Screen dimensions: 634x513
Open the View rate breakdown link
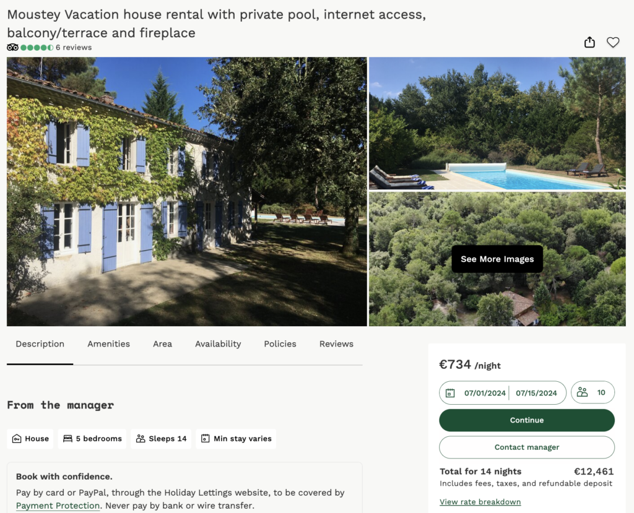480,501
